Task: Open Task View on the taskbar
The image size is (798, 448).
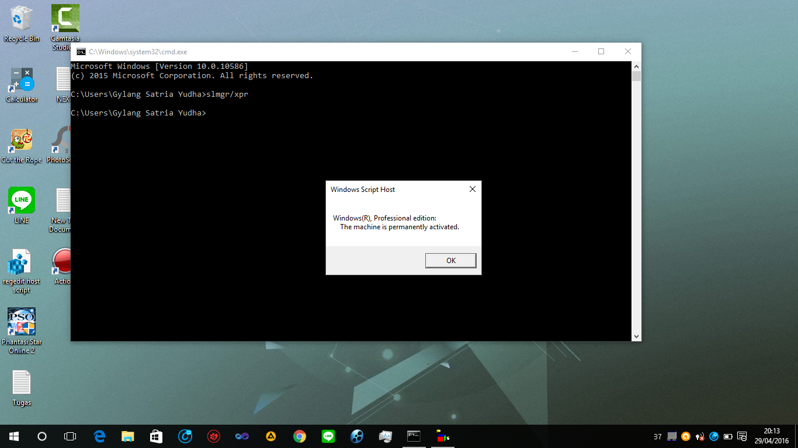Action: tap(70, 436)
